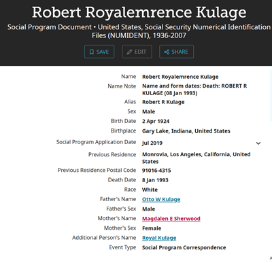
Task: Click previous residence Monrovia, Los Angeles text
Action: point(197,158)
